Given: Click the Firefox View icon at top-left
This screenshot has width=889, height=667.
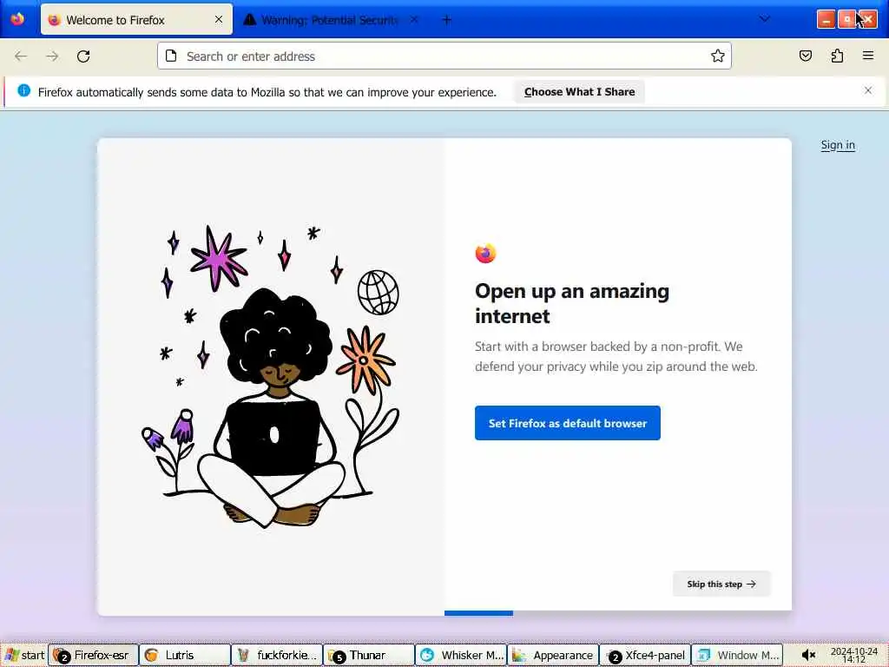Looking at the screenshot, I should tap(17, 19).
